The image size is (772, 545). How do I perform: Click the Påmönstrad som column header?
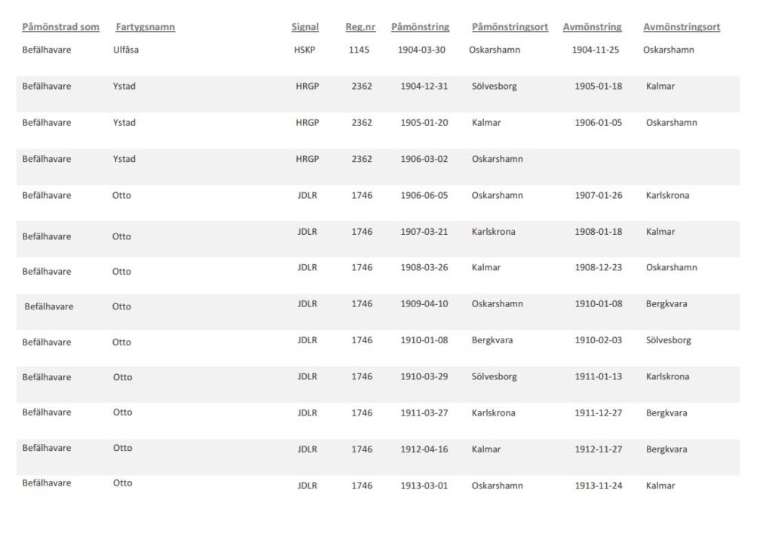[x=60, y=27]
